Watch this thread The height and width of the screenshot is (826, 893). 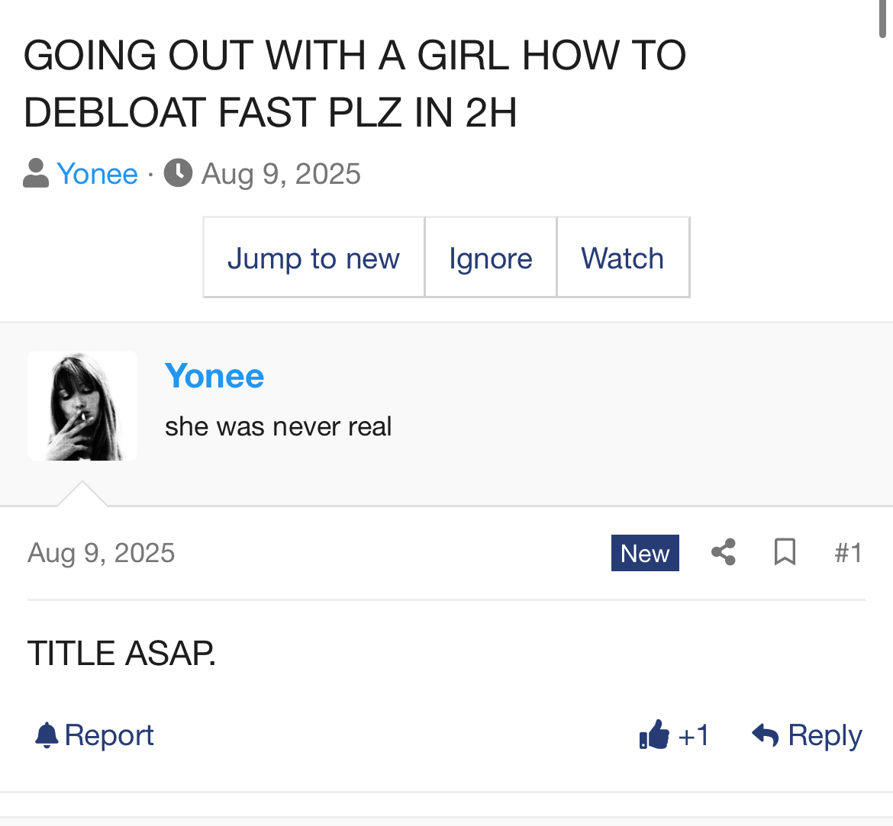click(623, 257)
